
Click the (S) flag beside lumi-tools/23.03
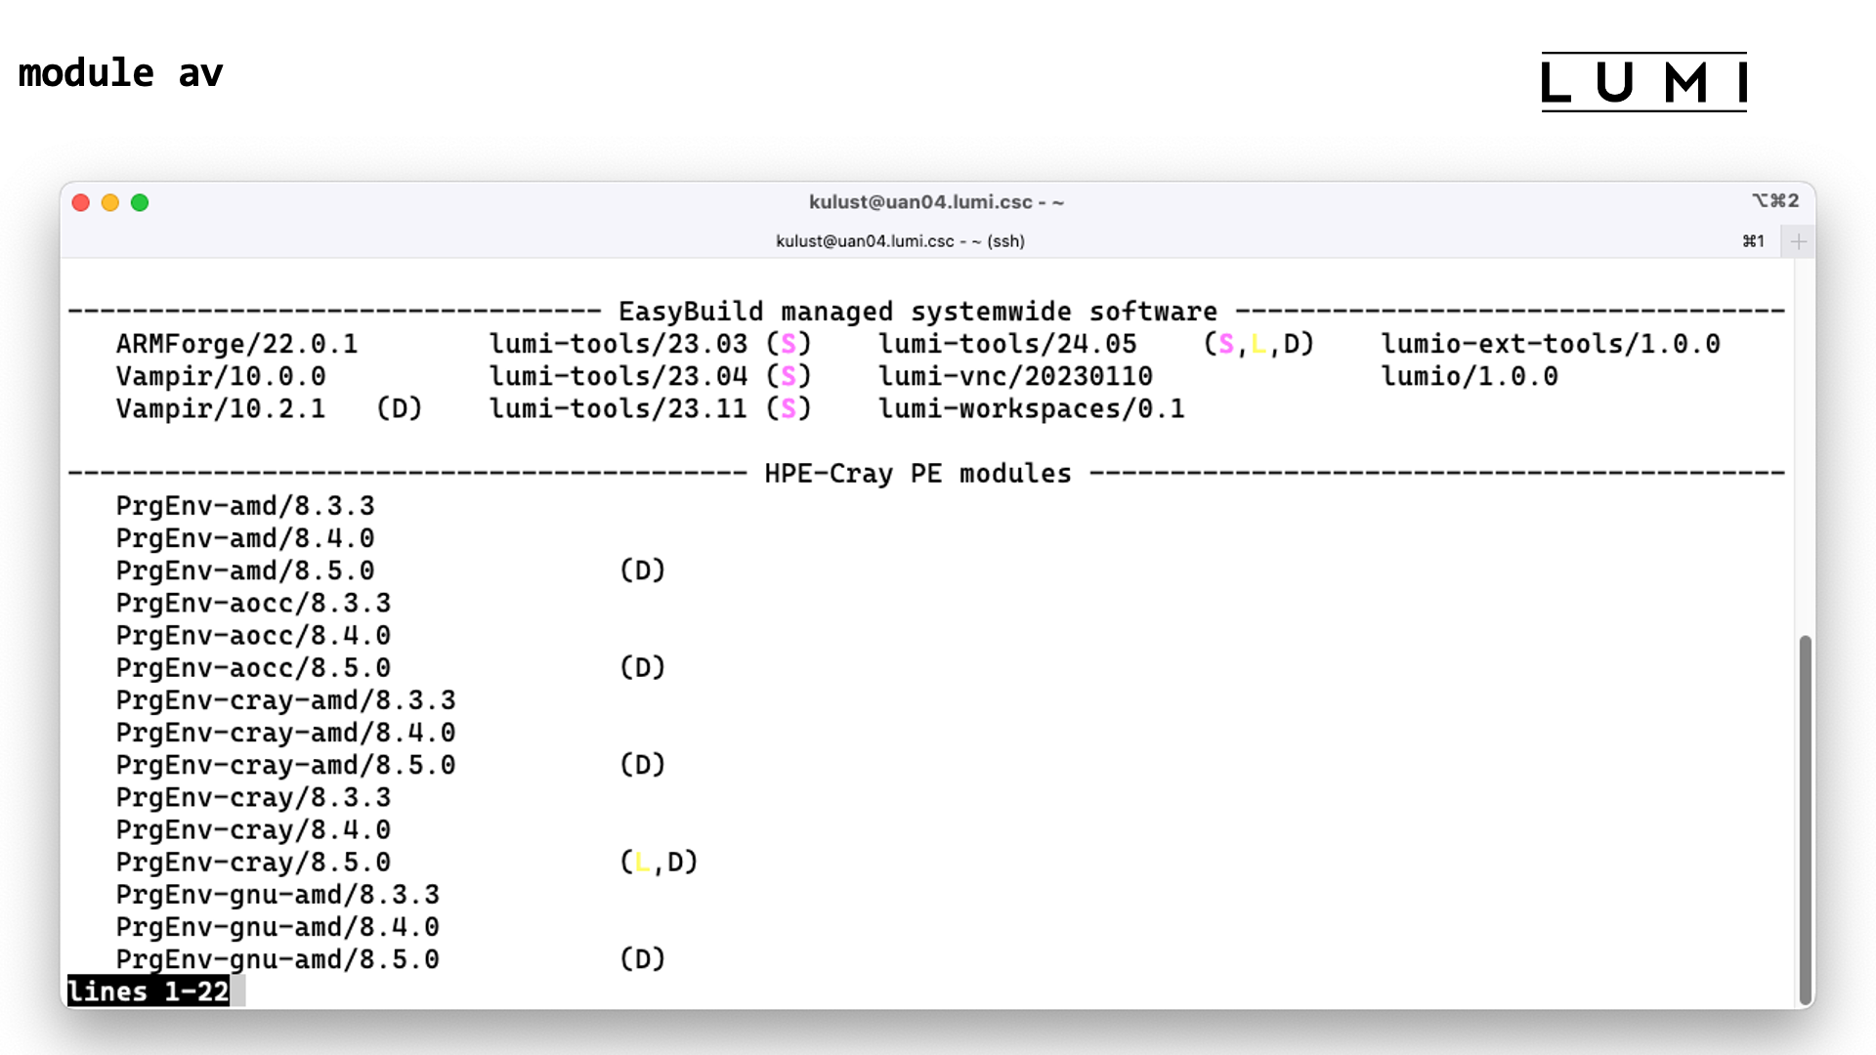click(x=789, y=344)
